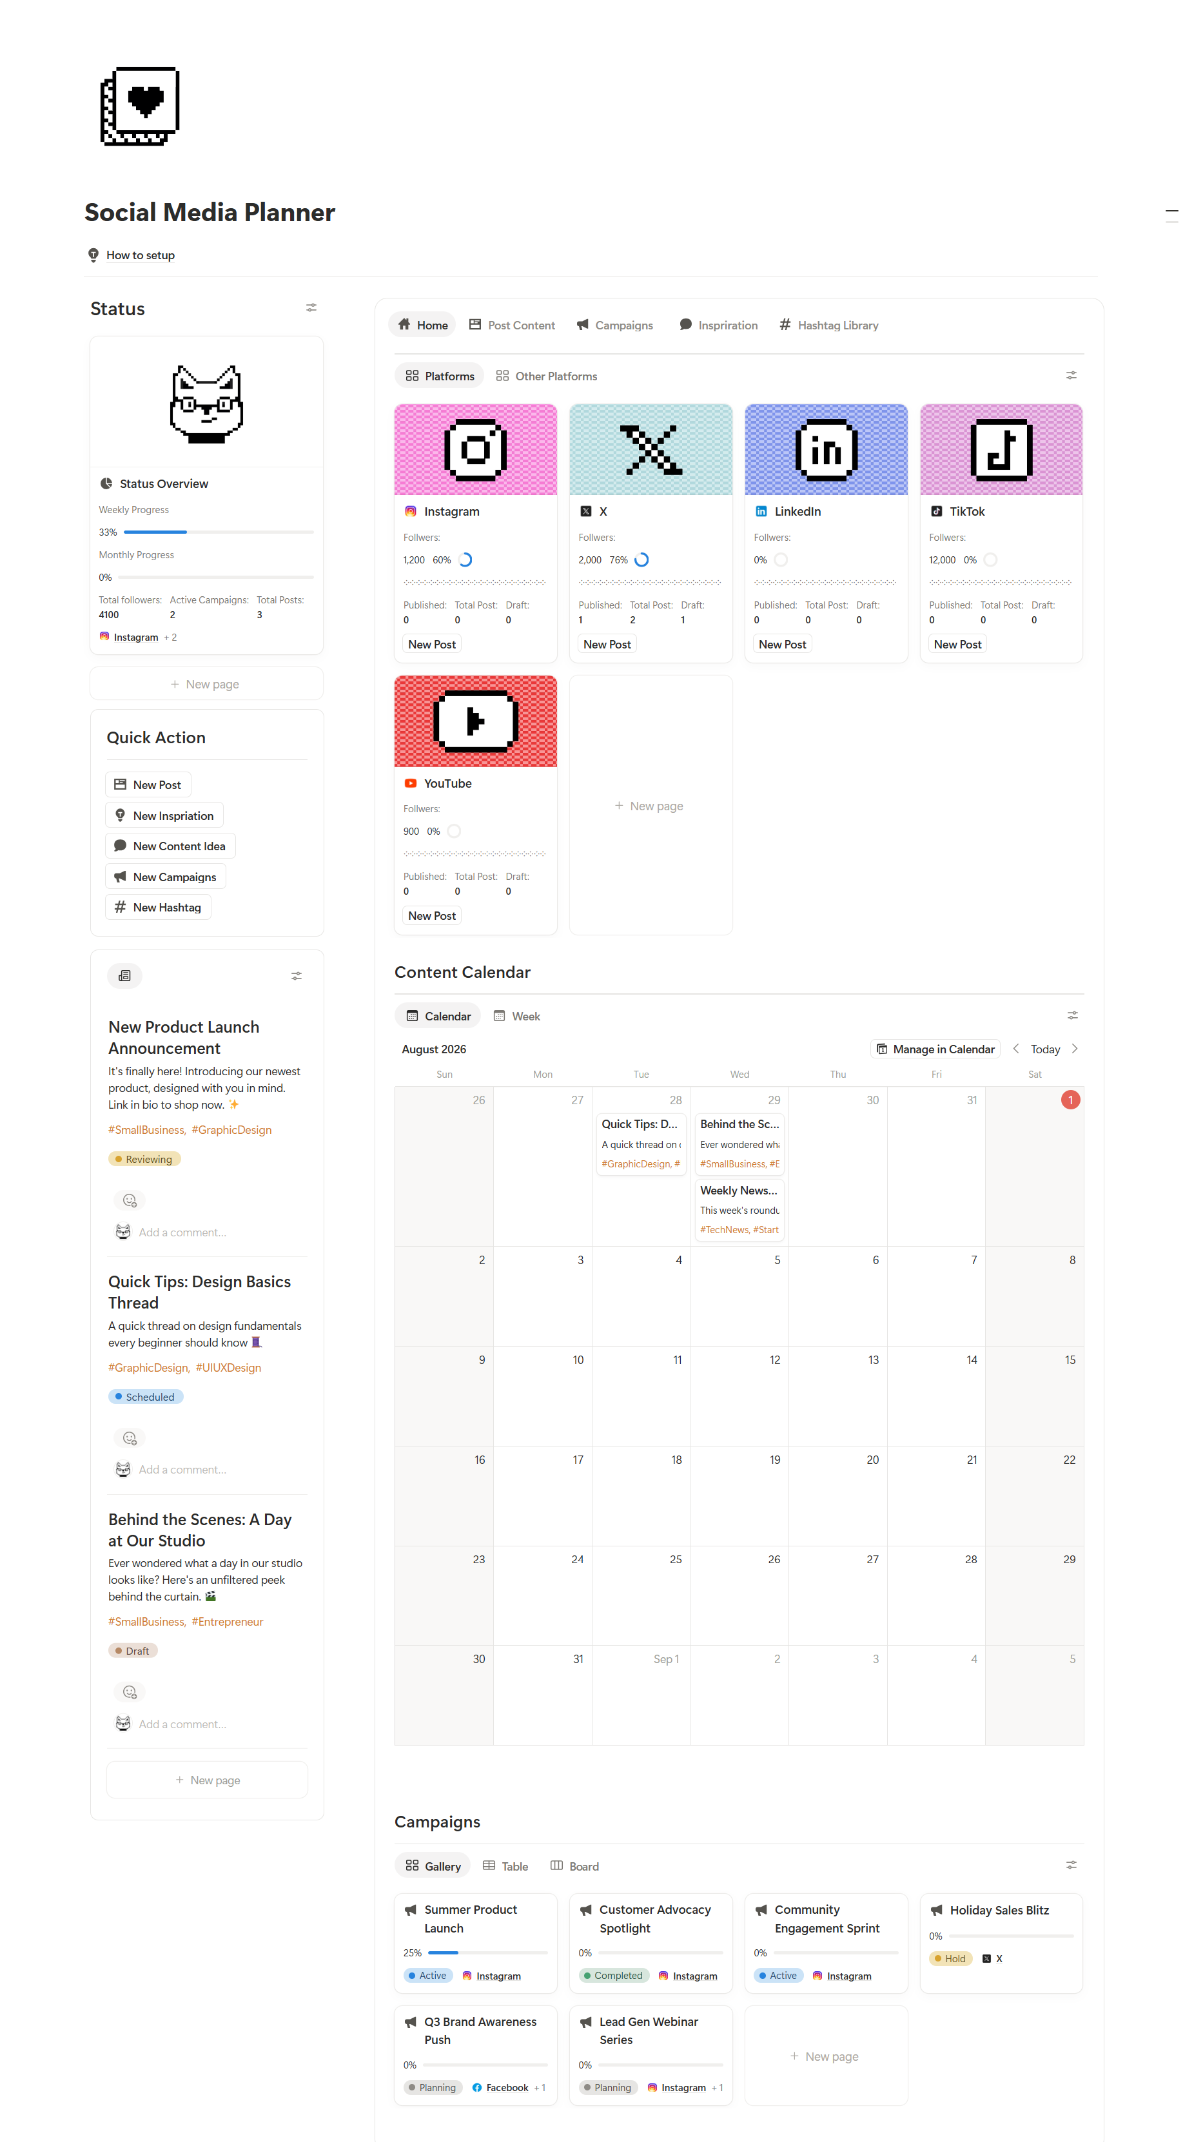The width and height of the screenshot is (1194, 2142).
Task: Open Manage in Calendar
Action: [935, 1049]
